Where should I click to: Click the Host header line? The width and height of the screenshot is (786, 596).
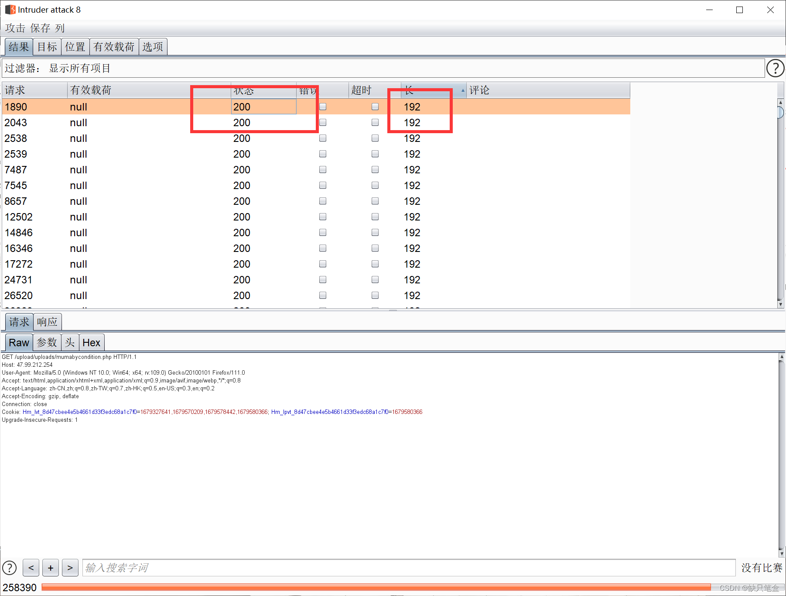27,365
